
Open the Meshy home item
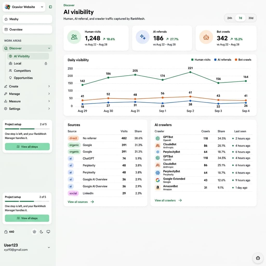(x=27, y=19)
